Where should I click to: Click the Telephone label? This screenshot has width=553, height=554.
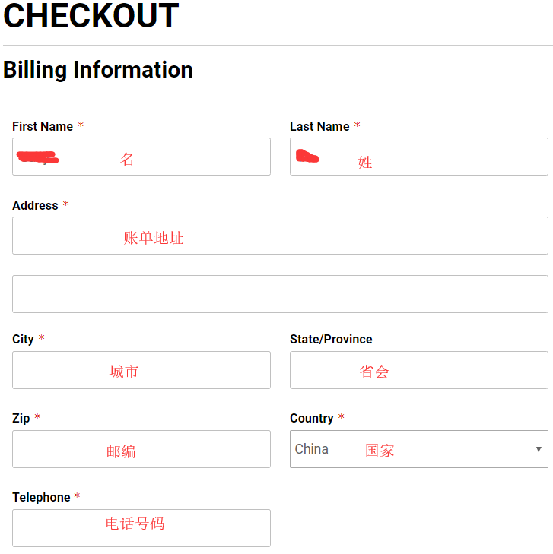tap(41, 497)
